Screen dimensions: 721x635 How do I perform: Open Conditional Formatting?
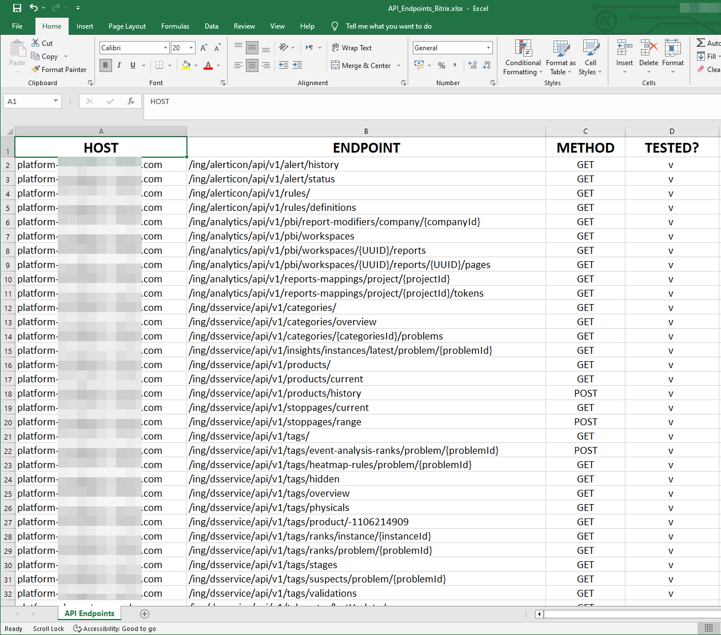coord(523,57)
